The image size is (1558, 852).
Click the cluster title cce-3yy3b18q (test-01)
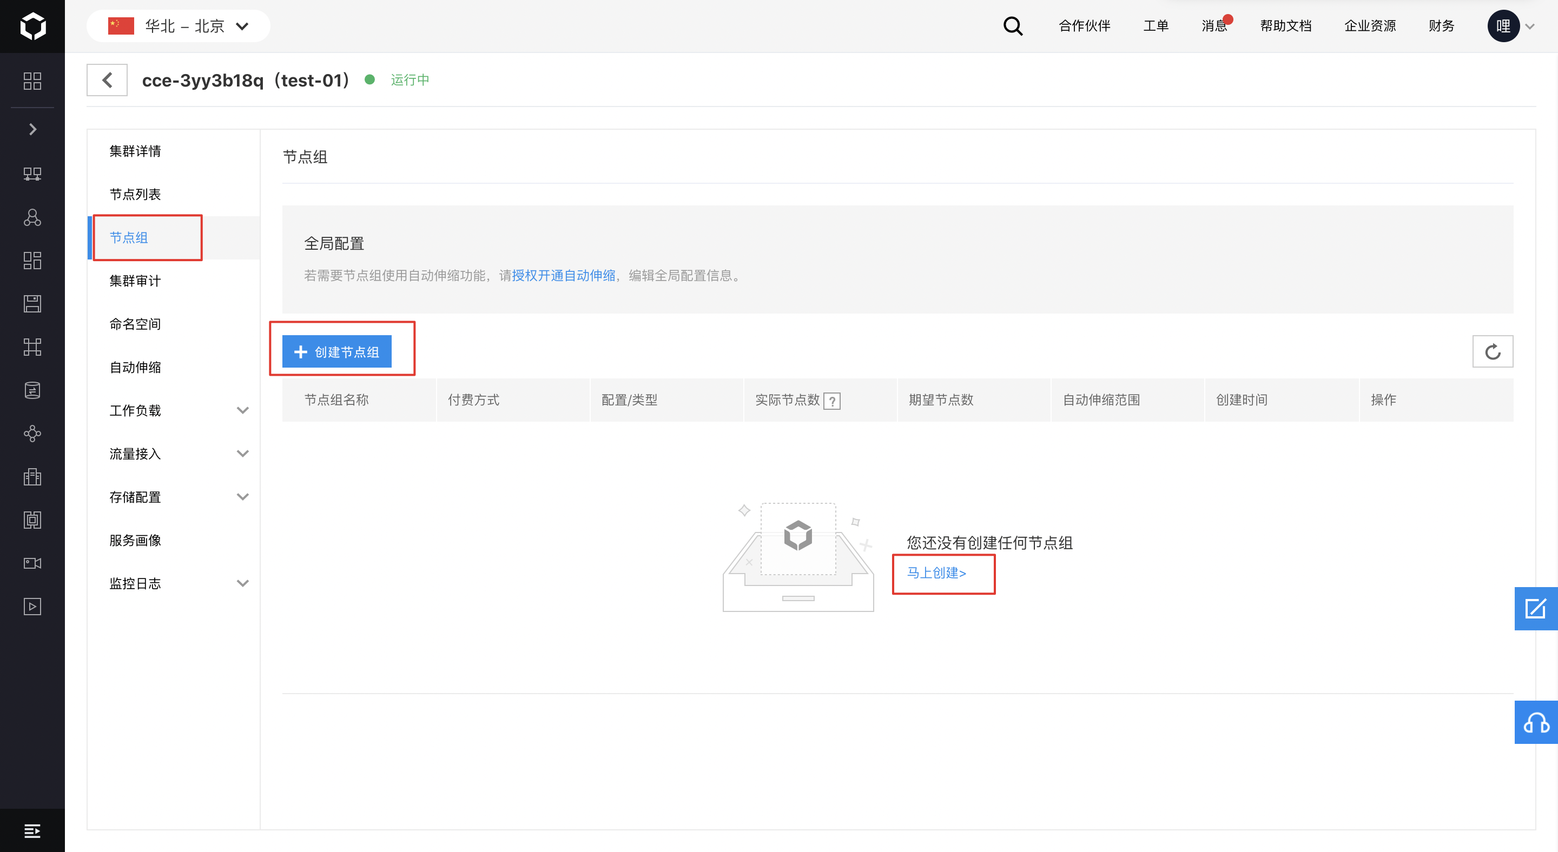(x=246, y=80)
